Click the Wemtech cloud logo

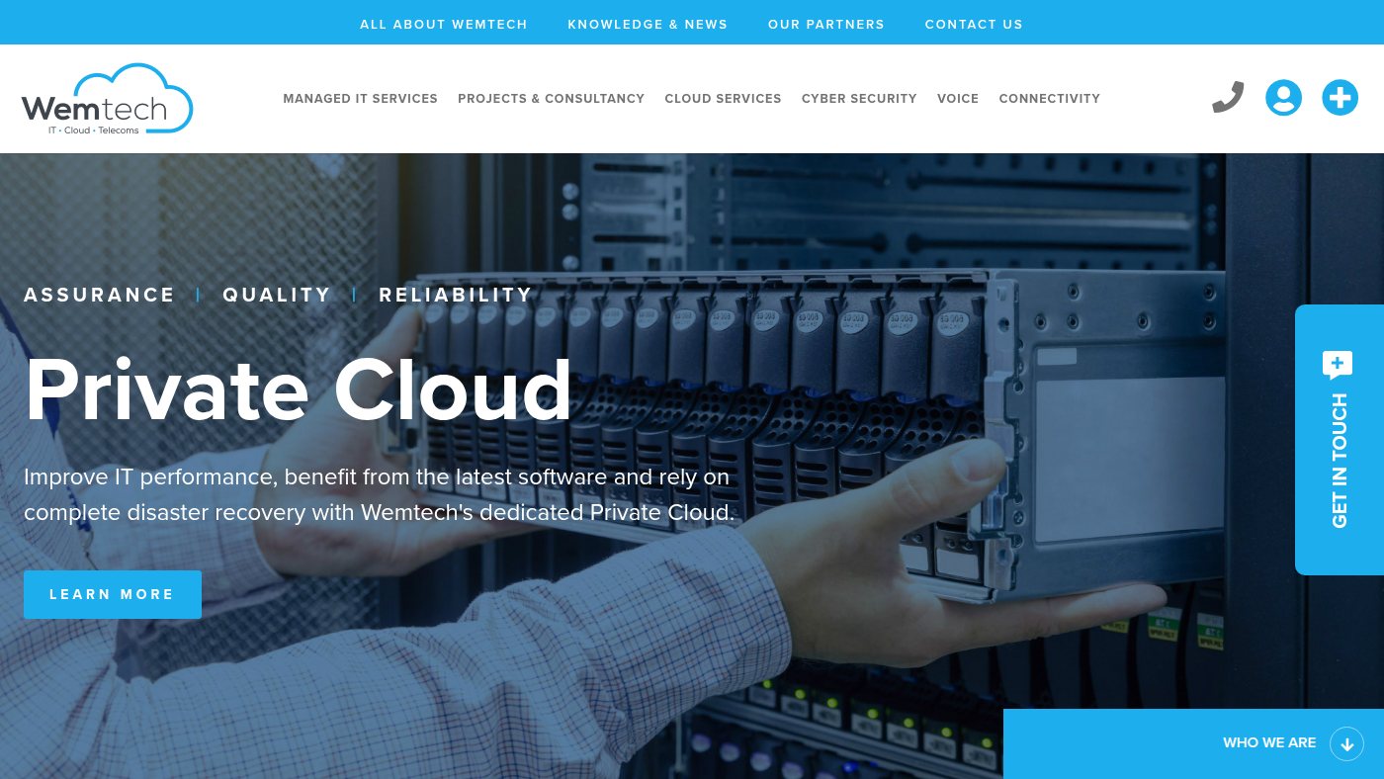(x=107, y=99)
